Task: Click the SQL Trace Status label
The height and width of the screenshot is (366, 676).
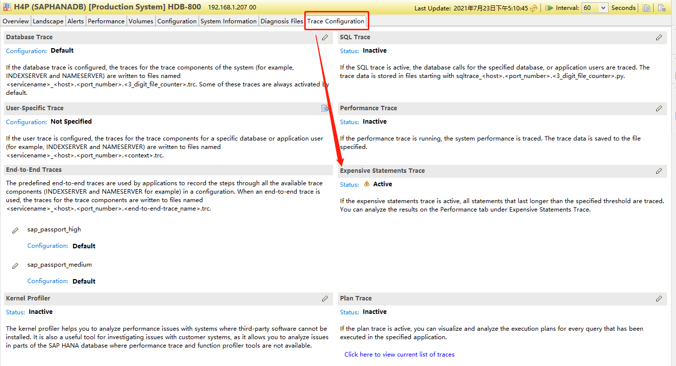Action: tap(349, 51)
